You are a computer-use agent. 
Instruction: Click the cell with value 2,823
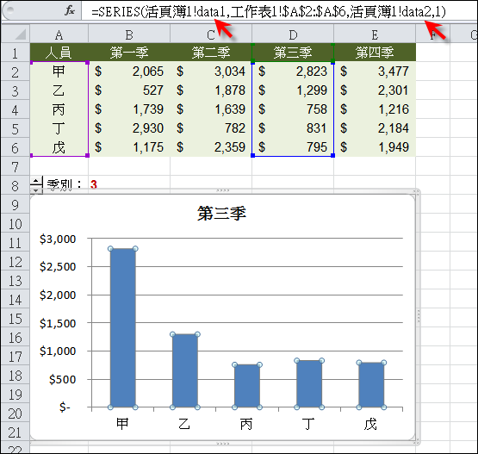click(x=293, y=72)
